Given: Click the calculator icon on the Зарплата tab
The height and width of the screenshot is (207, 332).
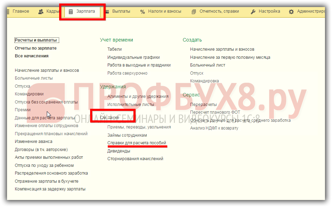Looking at the screenshot, I should [x=71, y=12].
